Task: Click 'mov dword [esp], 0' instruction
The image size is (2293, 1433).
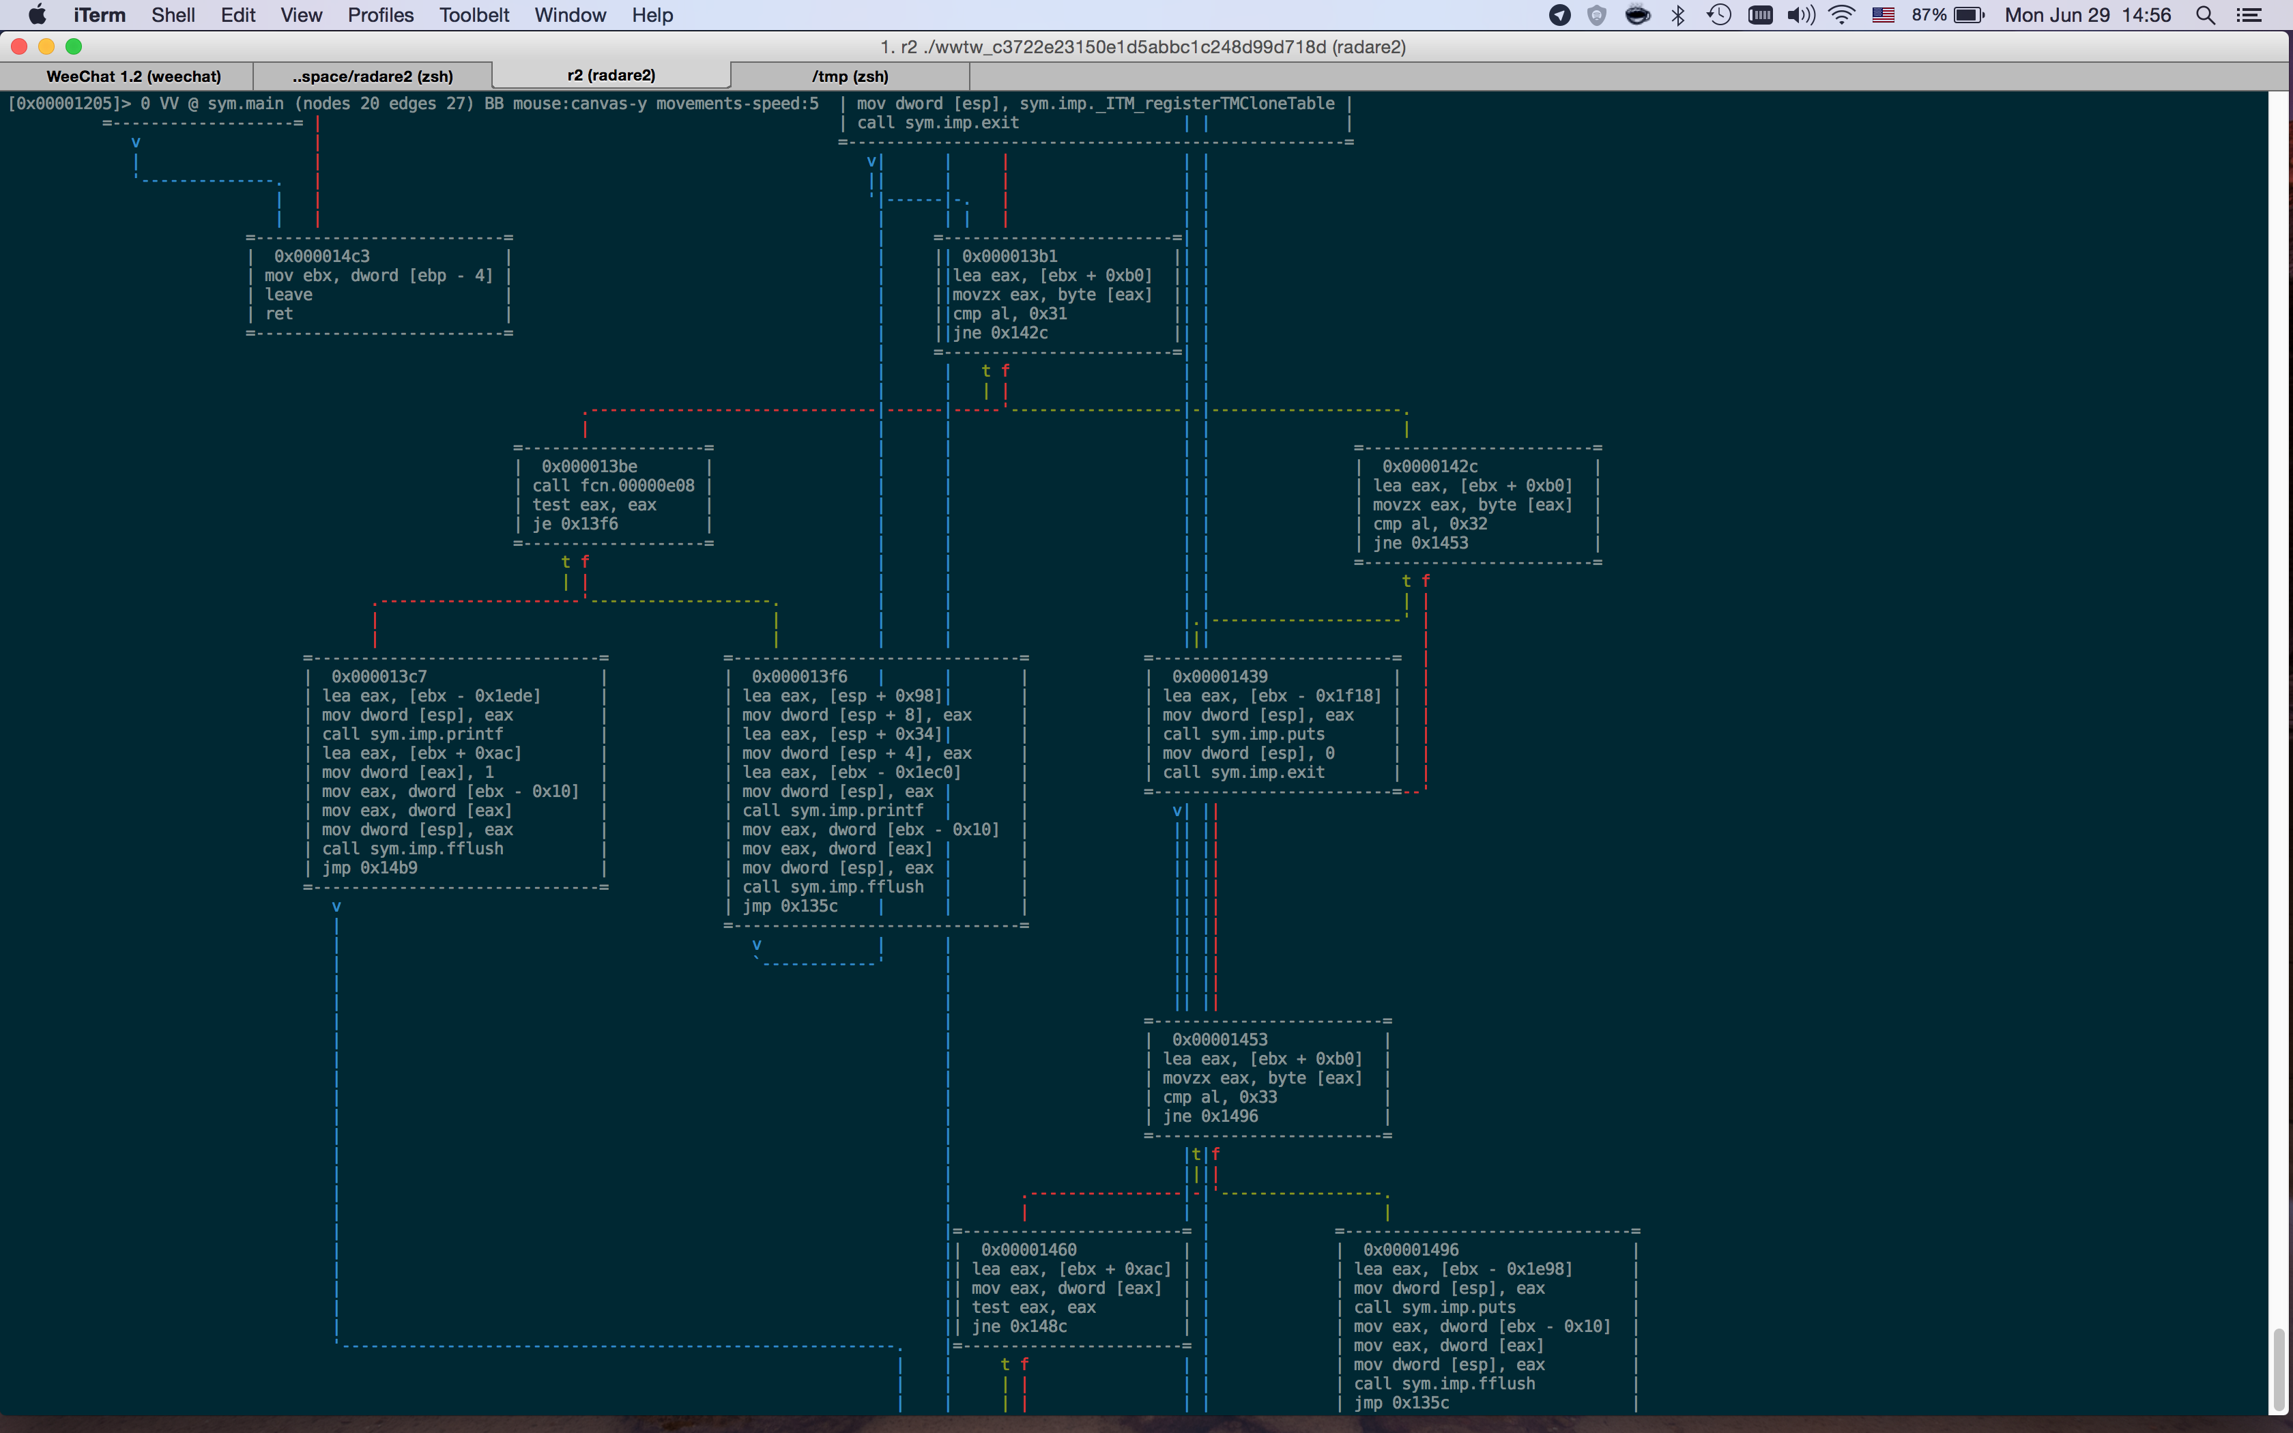Action: pyautogui.click(x=1248, y=753)
